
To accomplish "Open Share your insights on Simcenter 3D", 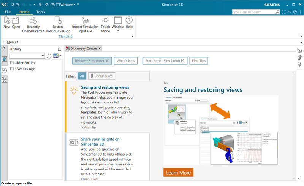I will pos(100,142).
